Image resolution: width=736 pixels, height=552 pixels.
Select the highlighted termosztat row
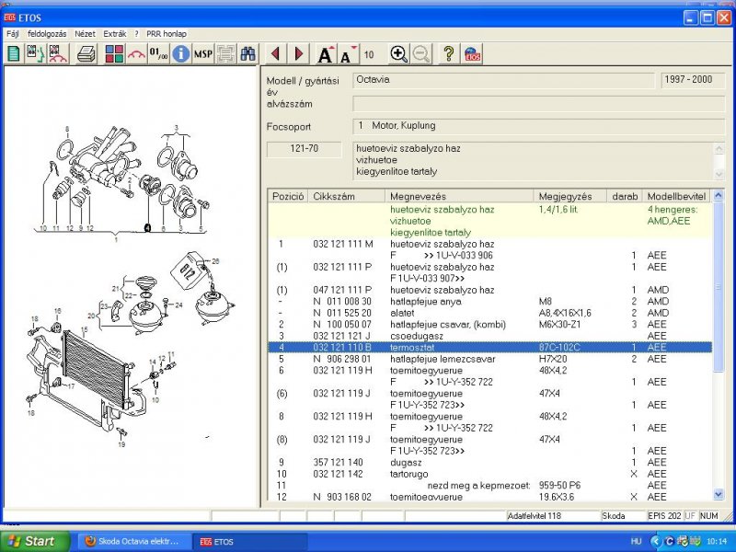[x=490, y=348]
